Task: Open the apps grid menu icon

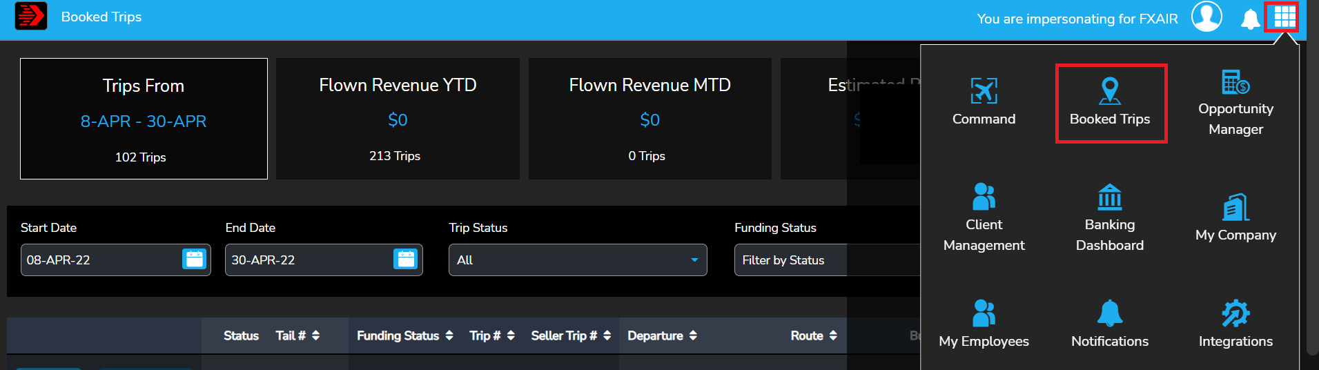Action: pos(1284,17)
